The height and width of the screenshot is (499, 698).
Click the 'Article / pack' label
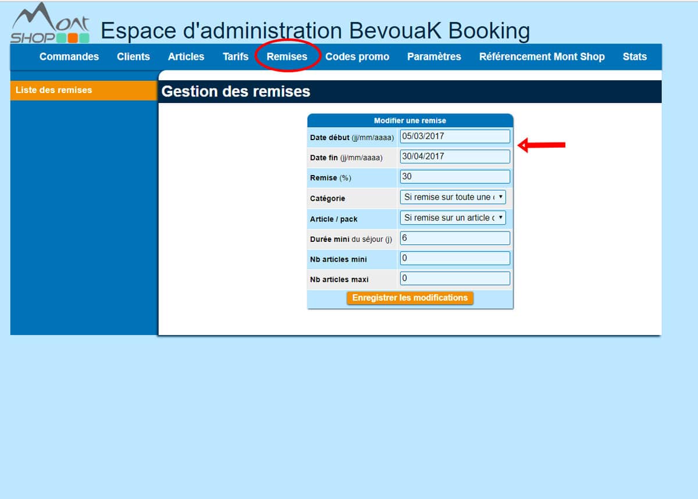tap(334, 219)
